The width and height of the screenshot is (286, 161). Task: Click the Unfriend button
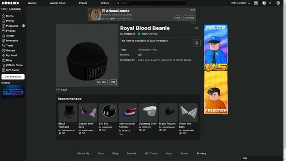click(x=189, y=18)
